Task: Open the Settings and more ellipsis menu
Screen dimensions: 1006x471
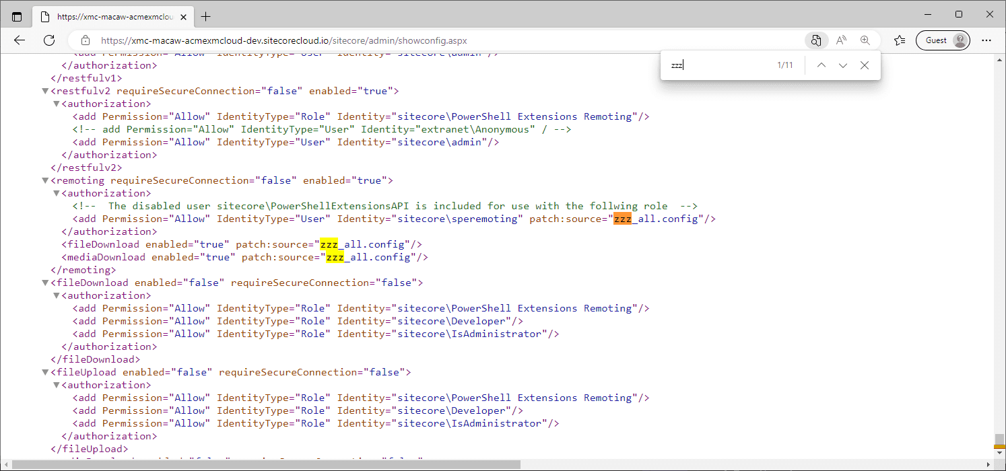Action: tap(986, 40)
